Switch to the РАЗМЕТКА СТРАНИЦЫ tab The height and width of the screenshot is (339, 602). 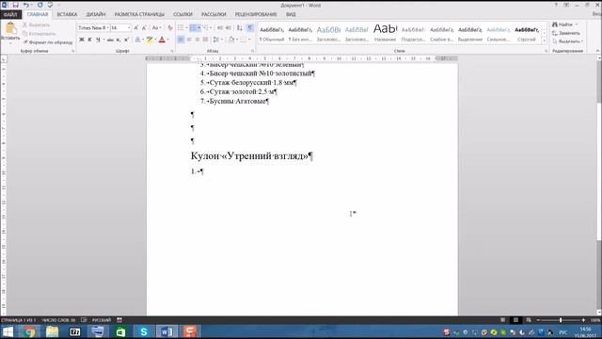click(x=139, y=15)
